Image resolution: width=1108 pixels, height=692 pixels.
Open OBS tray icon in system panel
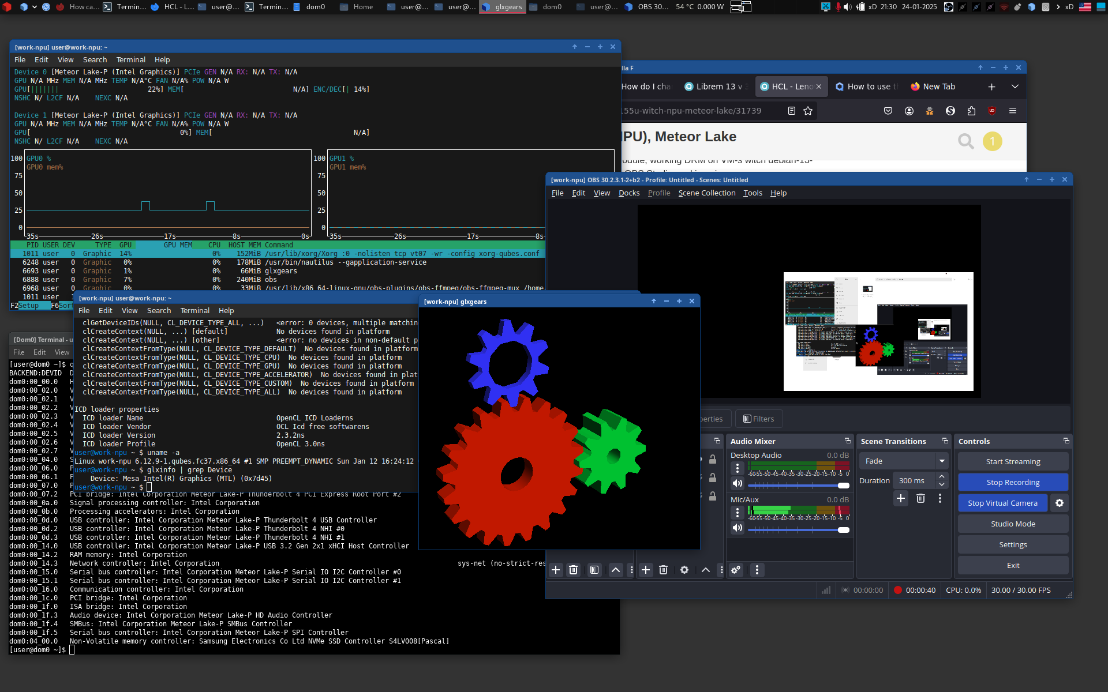pyautogui.click(x=948, y=7)
